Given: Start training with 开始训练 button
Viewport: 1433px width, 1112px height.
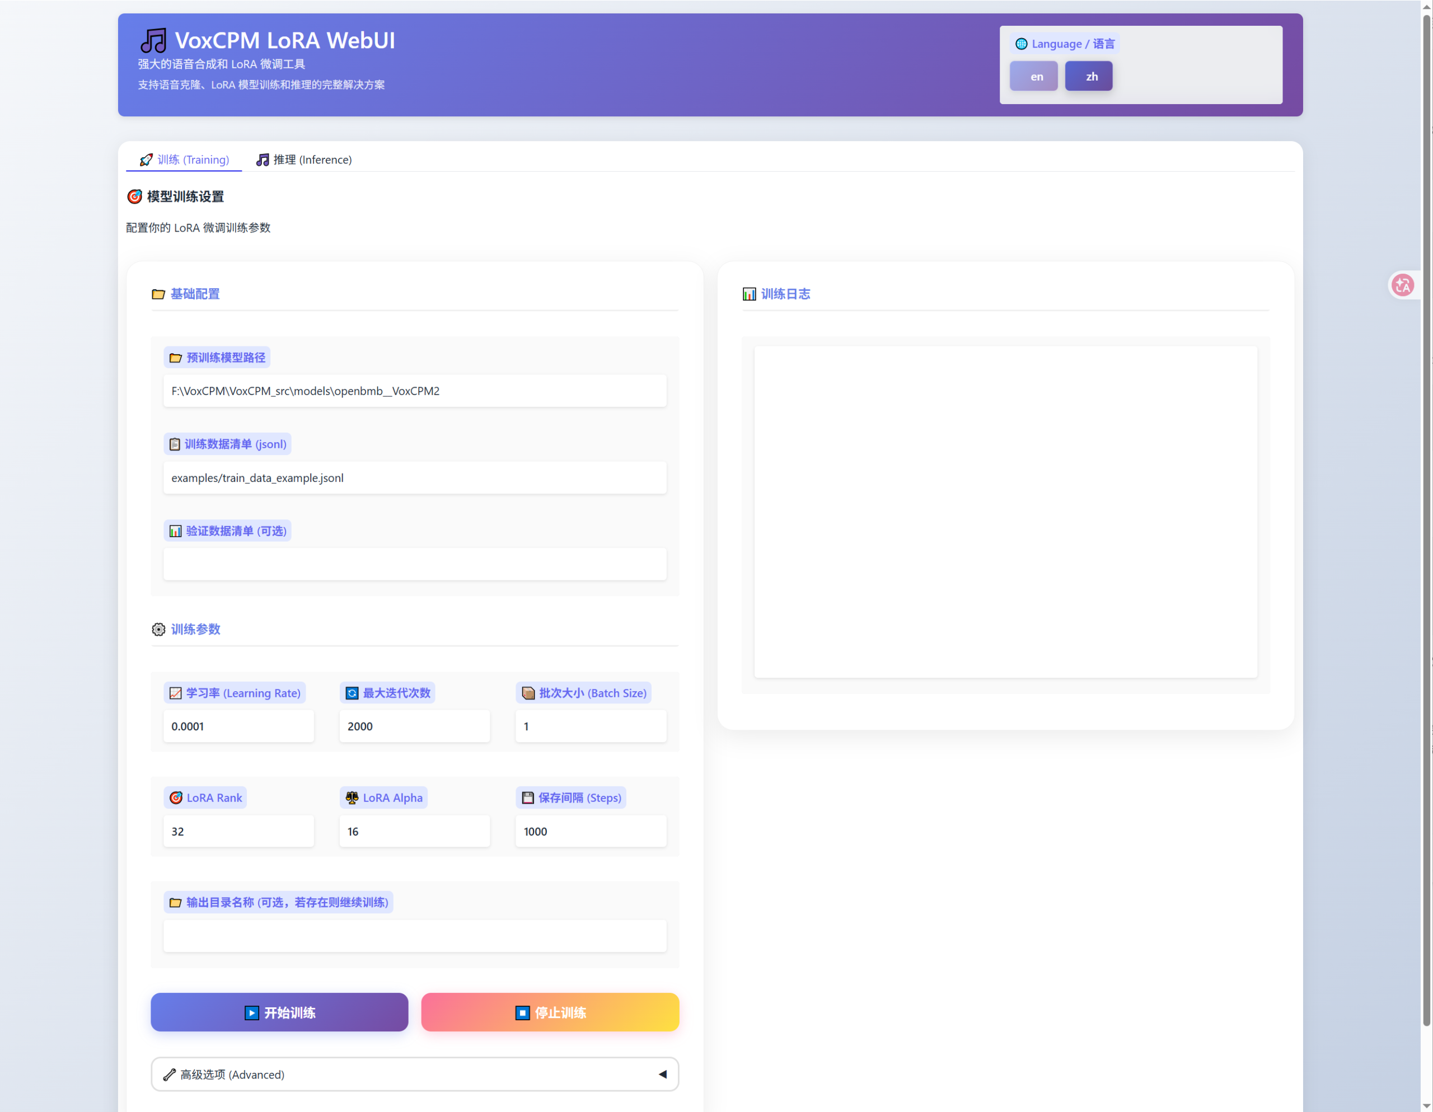Looking at the screenshot, I should (x=279, y=1012).
